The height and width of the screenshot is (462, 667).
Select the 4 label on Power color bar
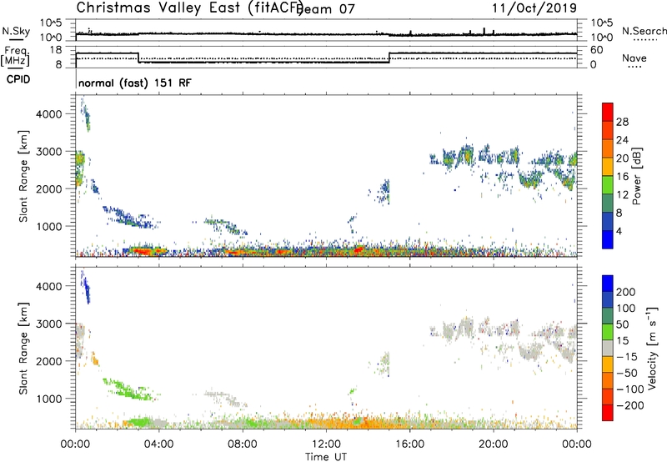tap(619, 231)
